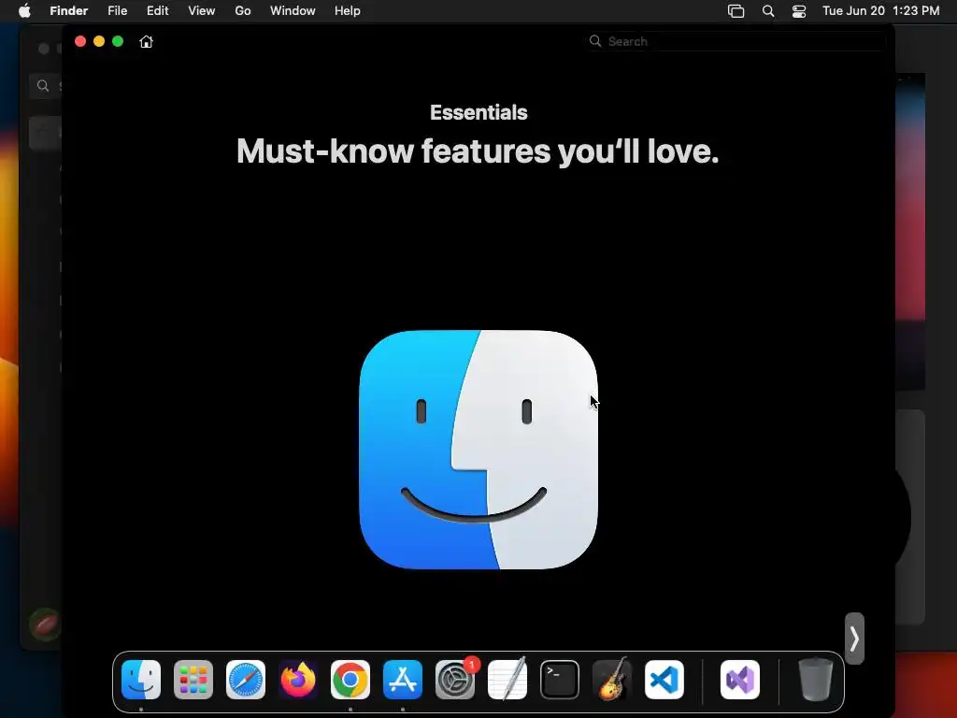The image size is (957, 718).
Task: Go to the Home page icon
Action: pos(146,41)
